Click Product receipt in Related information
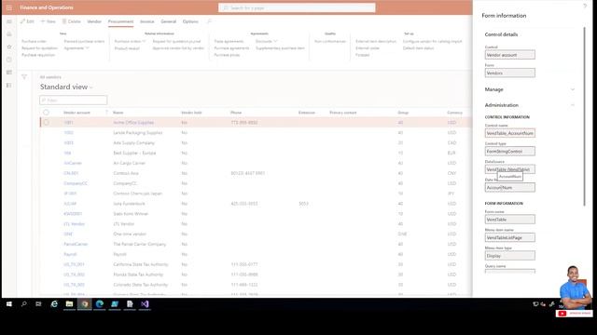 click(x=127, y=48)
